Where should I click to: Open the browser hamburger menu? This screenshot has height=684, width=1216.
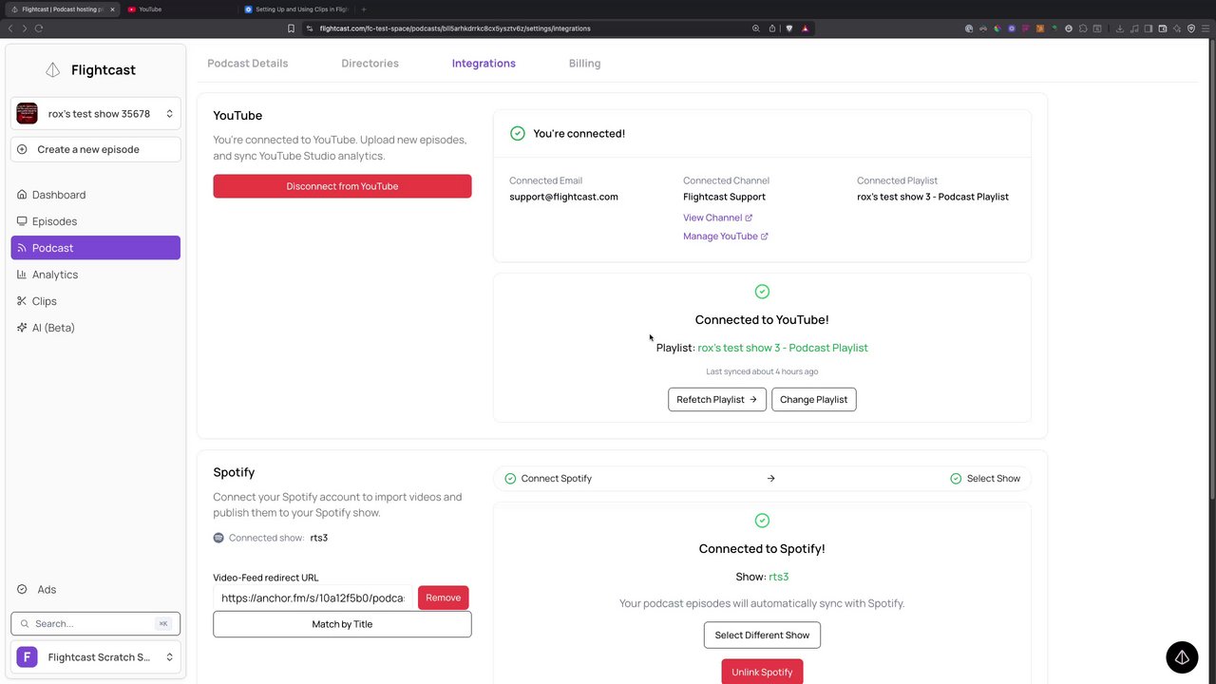coord(1206,28)
